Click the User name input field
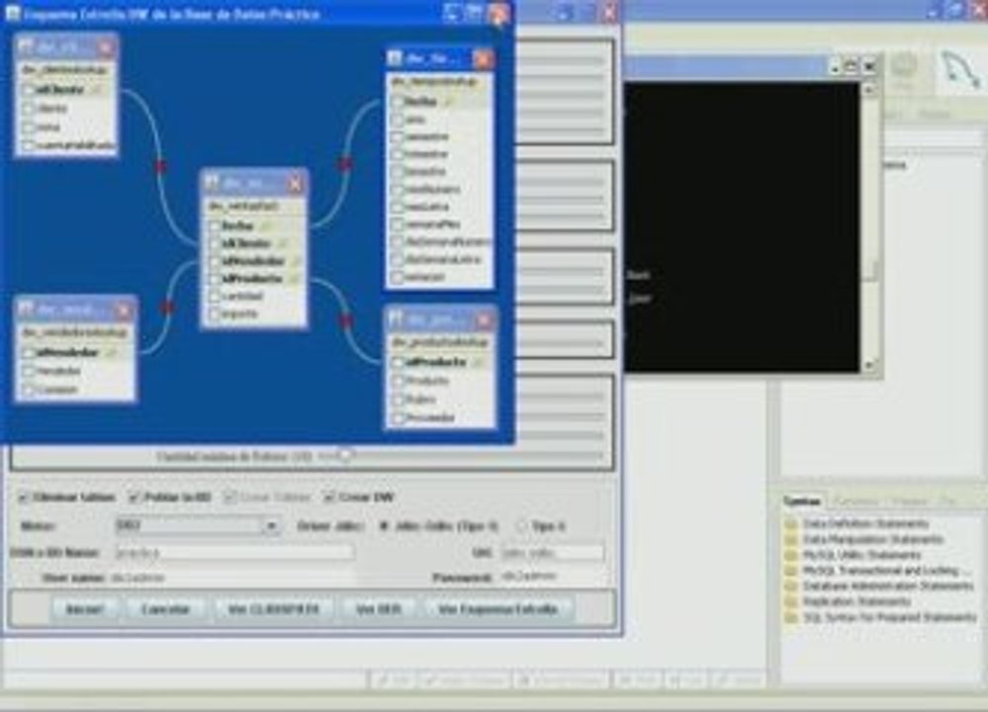The height and width of the screenshot is (712, 988). [233, 578]
